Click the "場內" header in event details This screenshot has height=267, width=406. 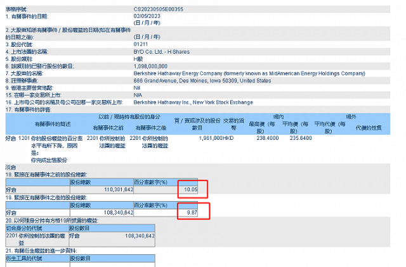coord(278,117)
